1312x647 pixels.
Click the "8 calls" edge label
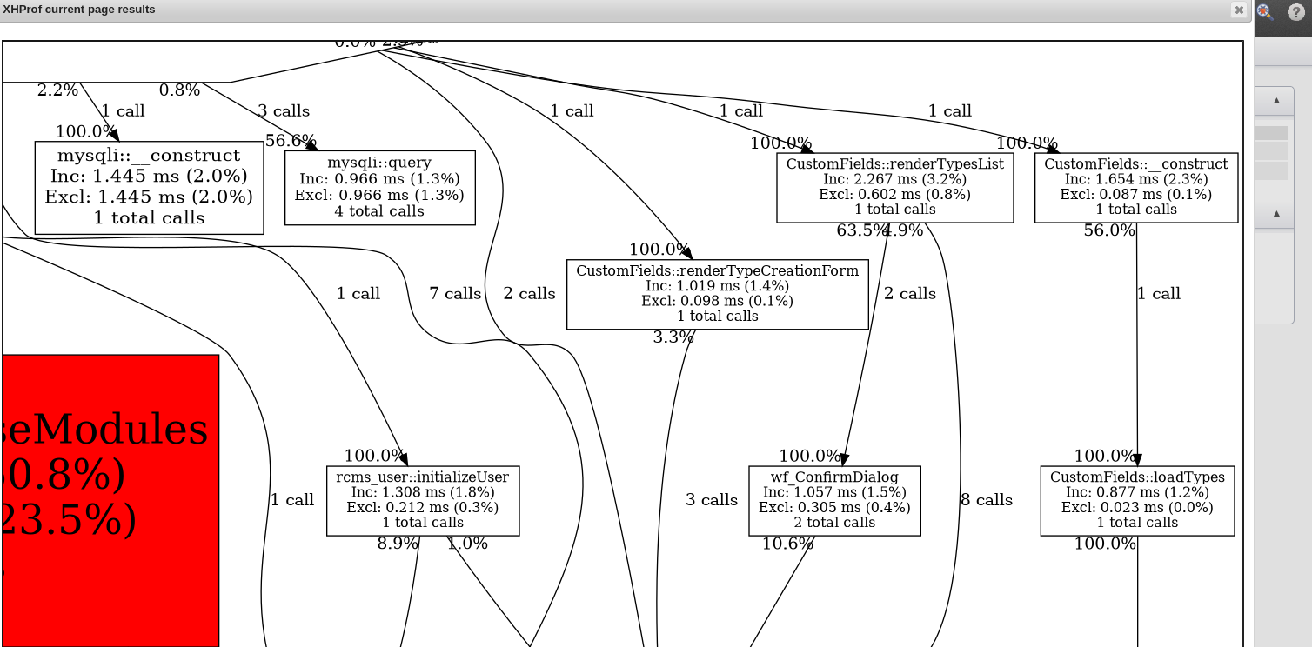tap(986, 500)
